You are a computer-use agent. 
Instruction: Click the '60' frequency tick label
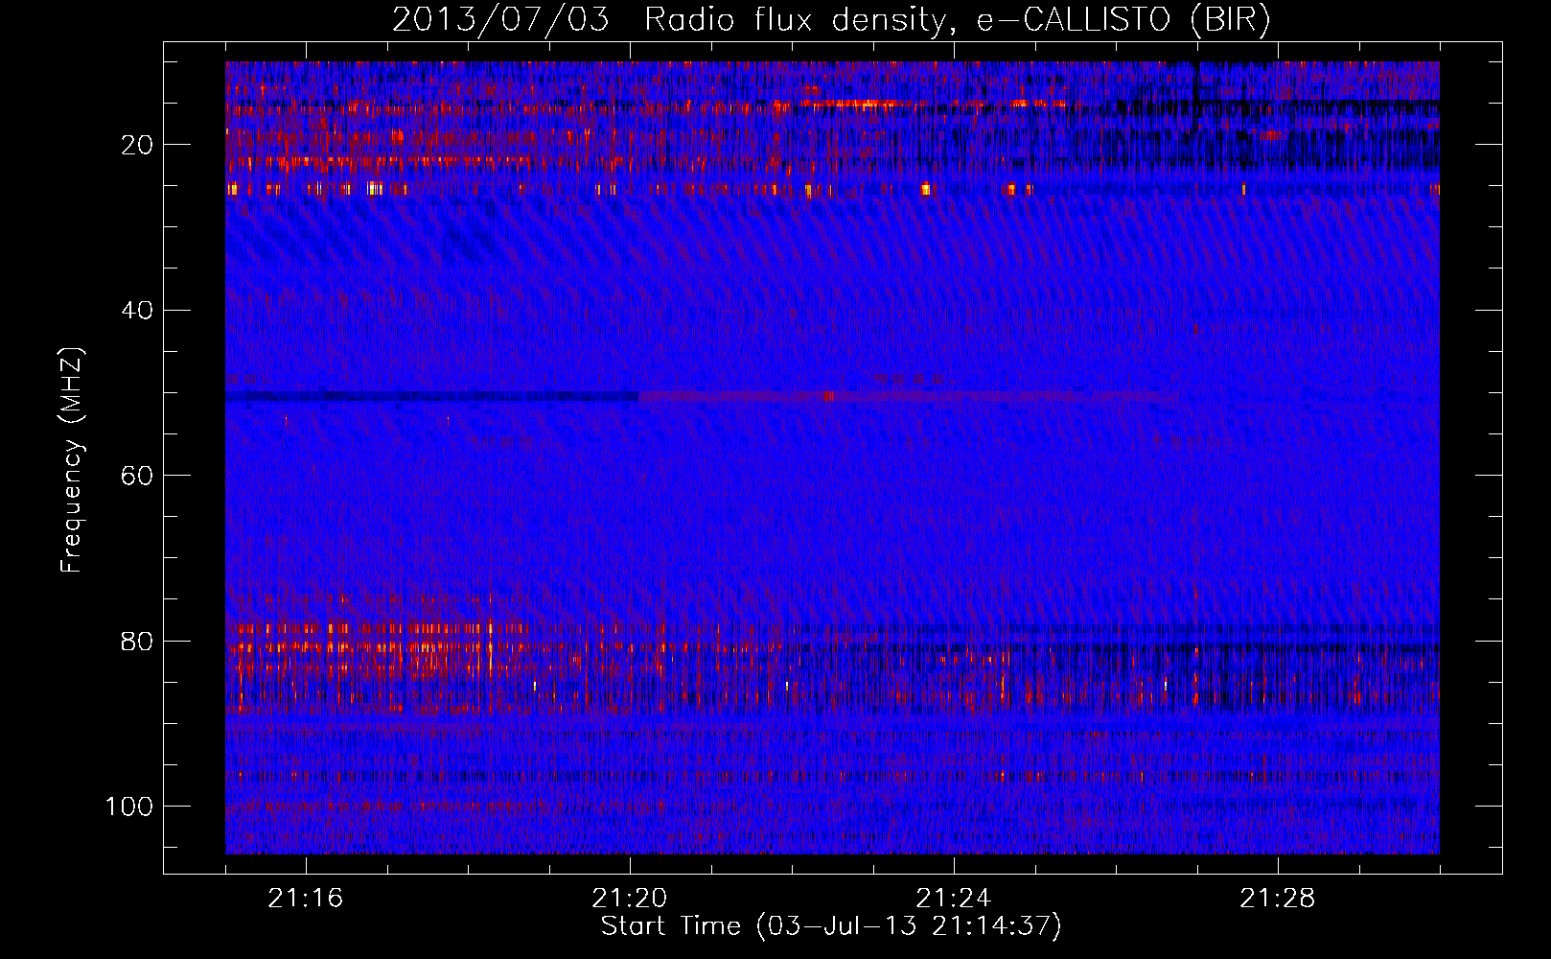tap(135, 476)
